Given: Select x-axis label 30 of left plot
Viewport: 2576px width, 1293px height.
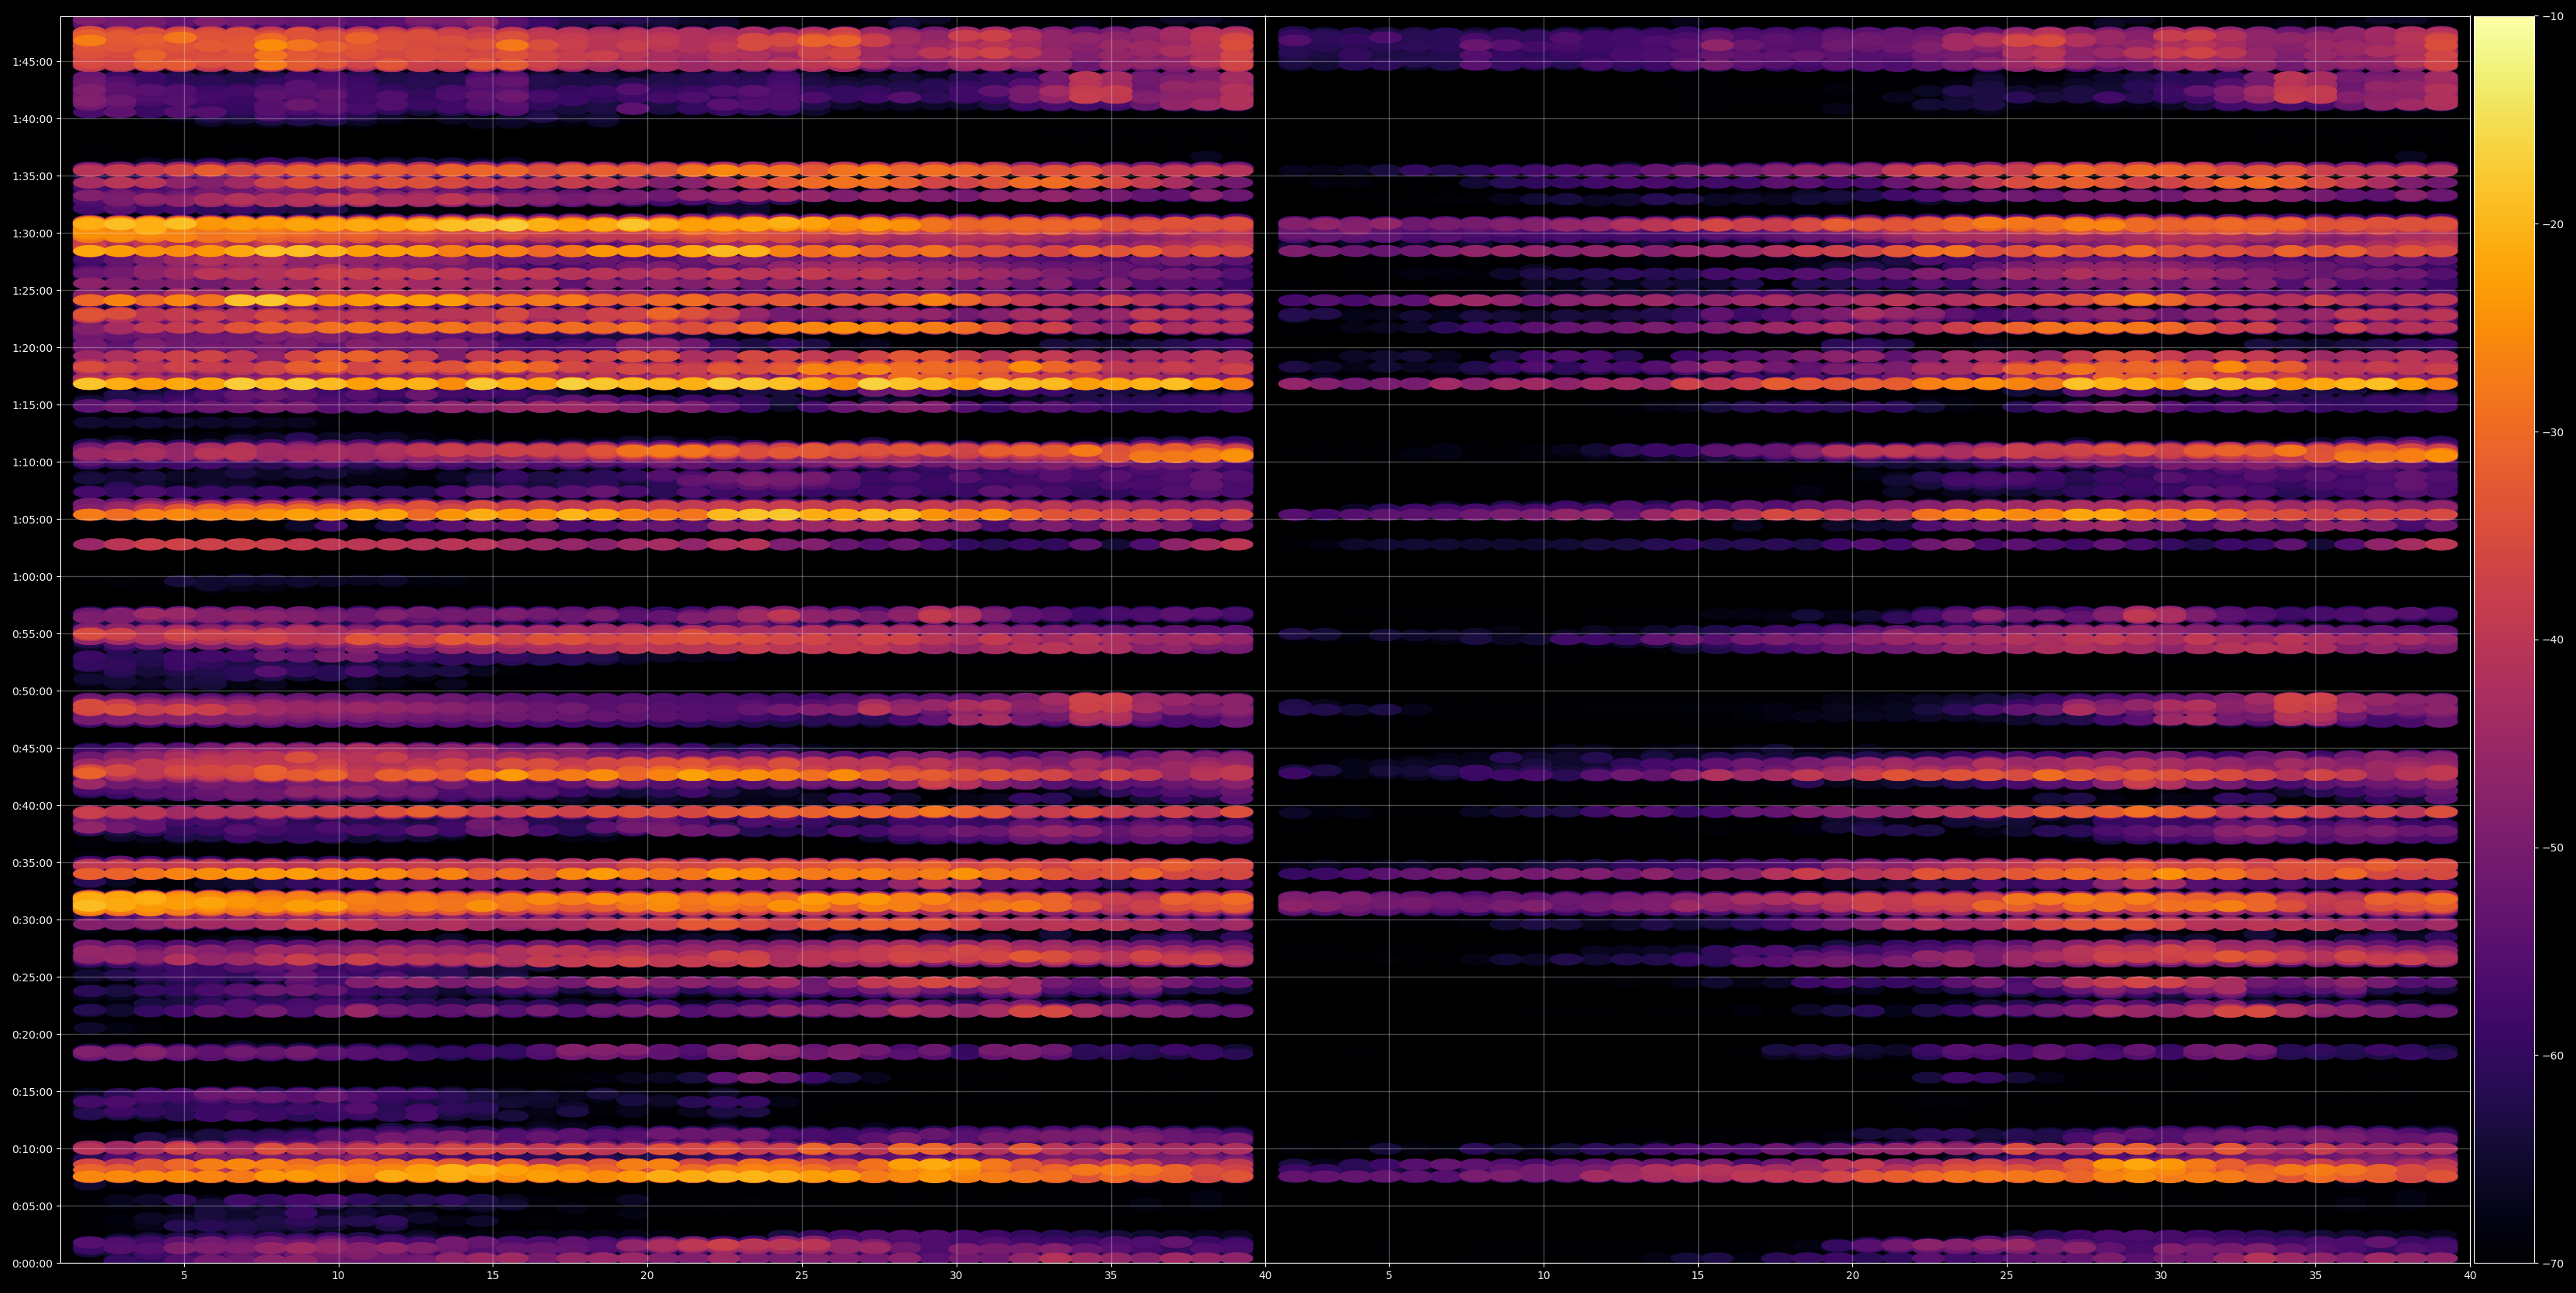Looking at the screenshot, I should pyautogui.click(x=956, y=1276).
